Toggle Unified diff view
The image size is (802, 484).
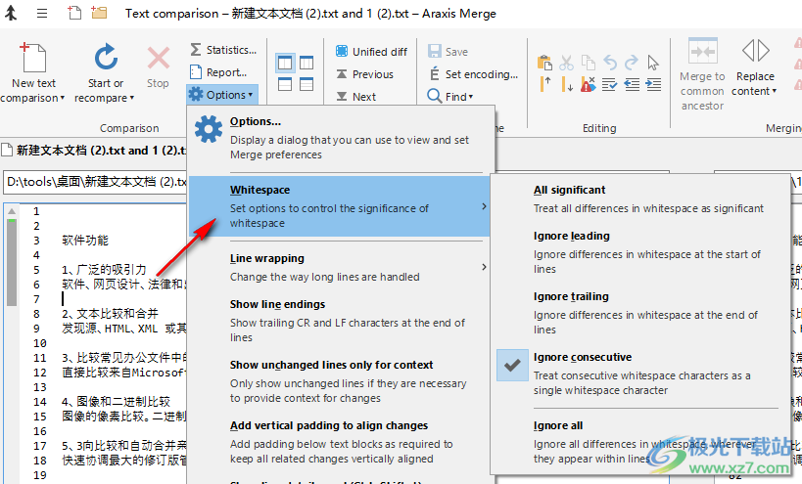[x=371, y=52]
